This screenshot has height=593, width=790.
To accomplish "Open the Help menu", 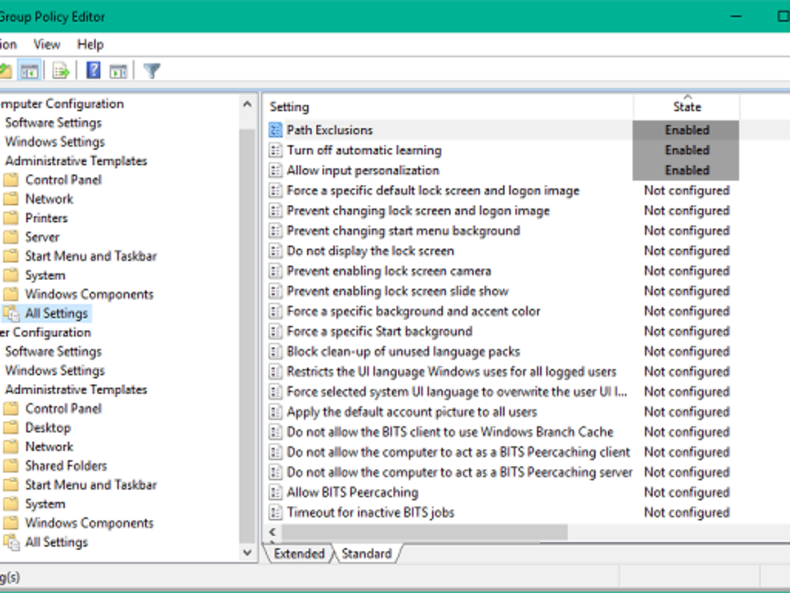I will click(x=90, y=45).
